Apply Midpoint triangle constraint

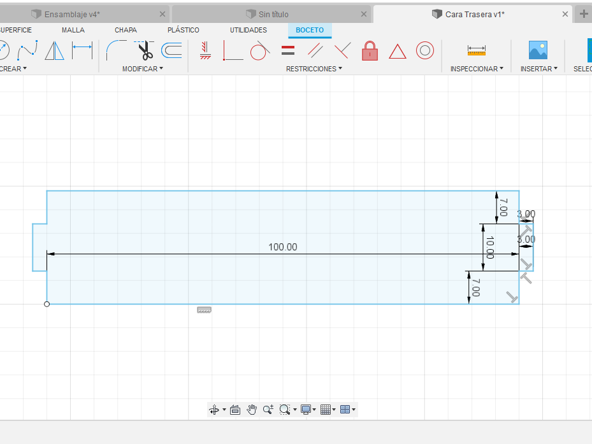(x=398, y=52)
